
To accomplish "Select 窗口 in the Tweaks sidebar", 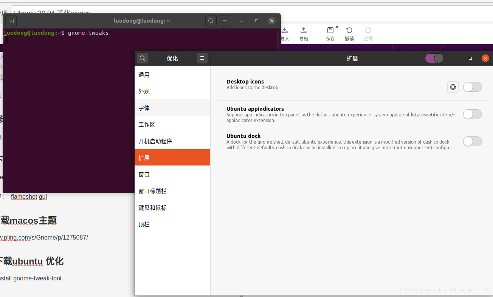I will click(x=172, y=175).
